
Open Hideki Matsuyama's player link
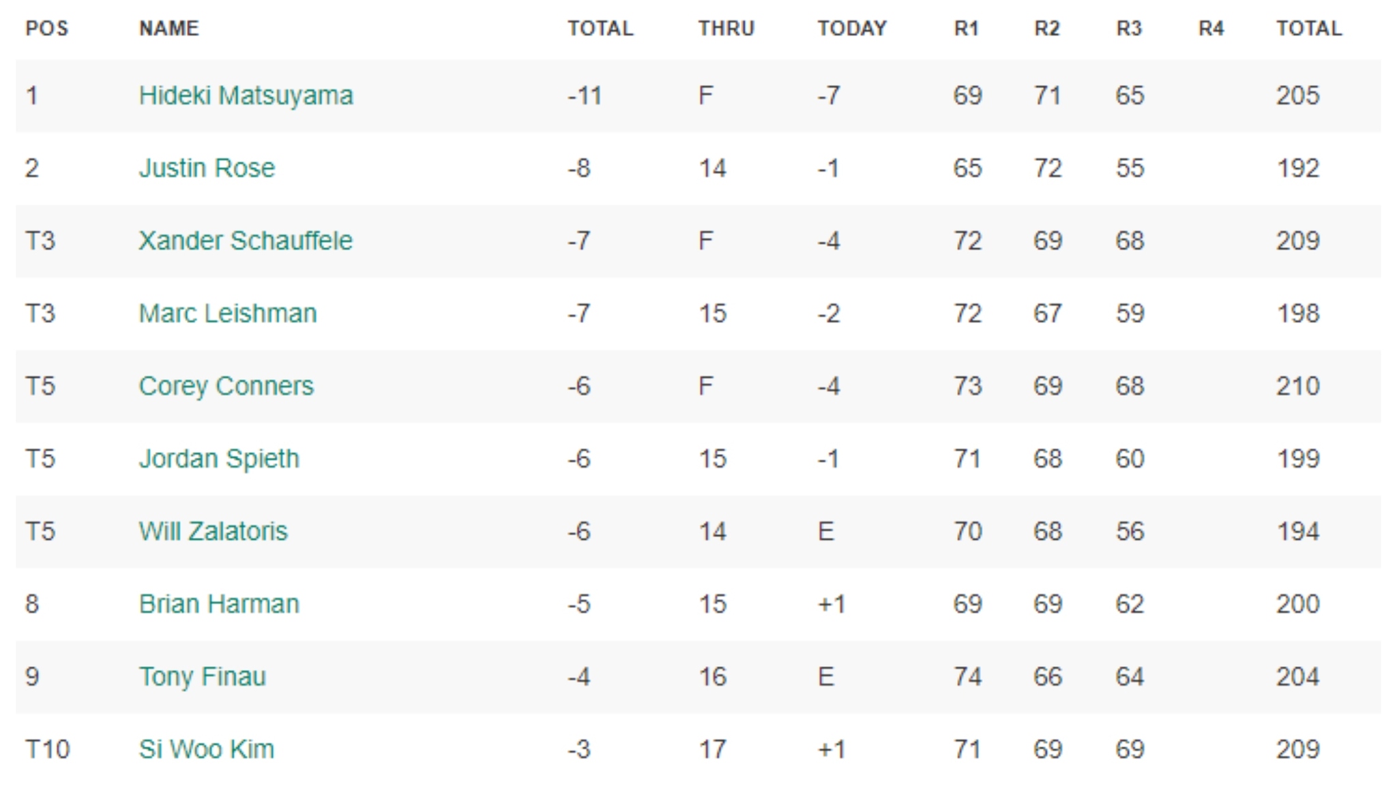tap(246, 95)
